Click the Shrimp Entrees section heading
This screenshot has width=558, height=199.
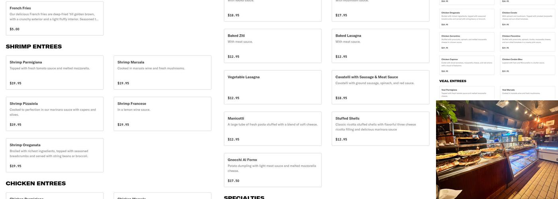pyautogui.click(x=34, y=47)
